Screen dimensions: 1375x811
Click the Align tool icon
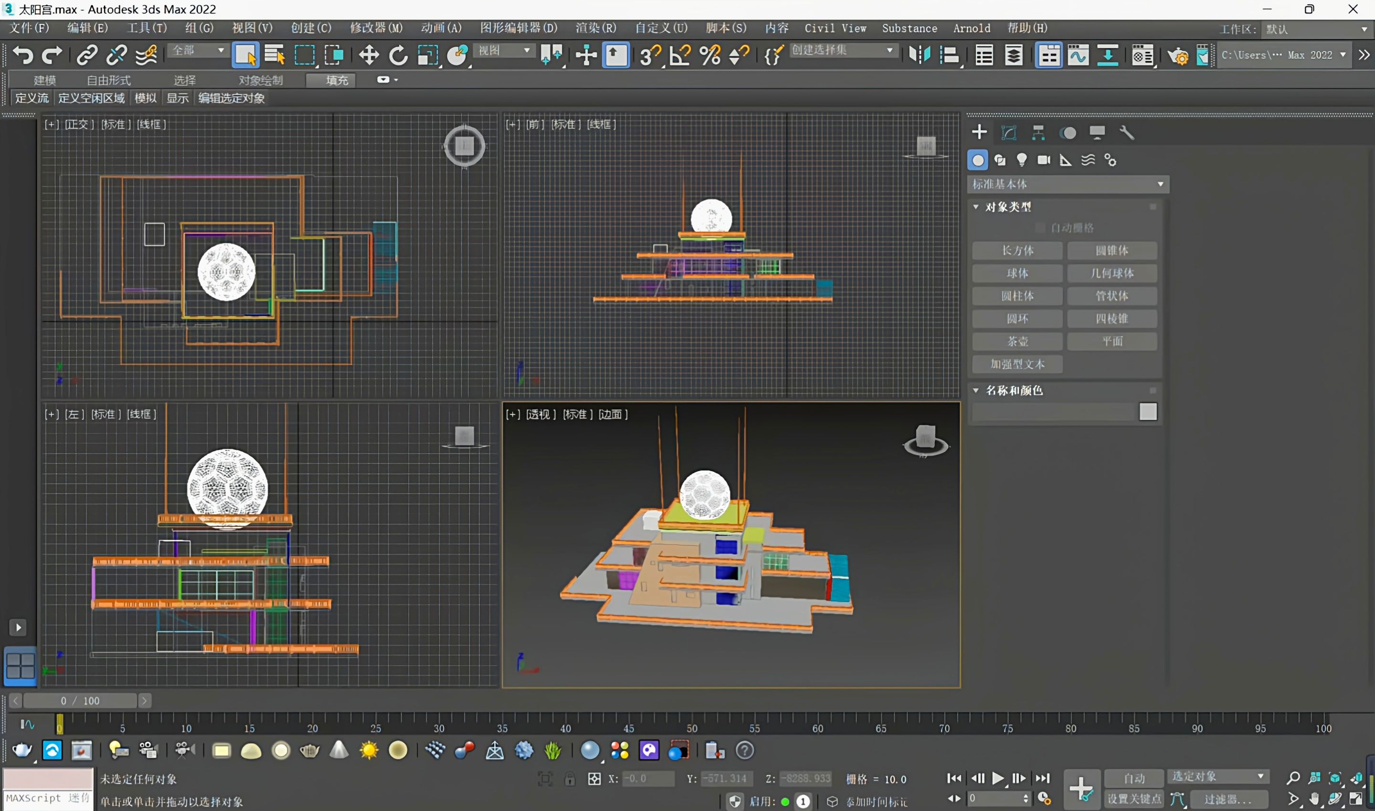tap(950, 55)
